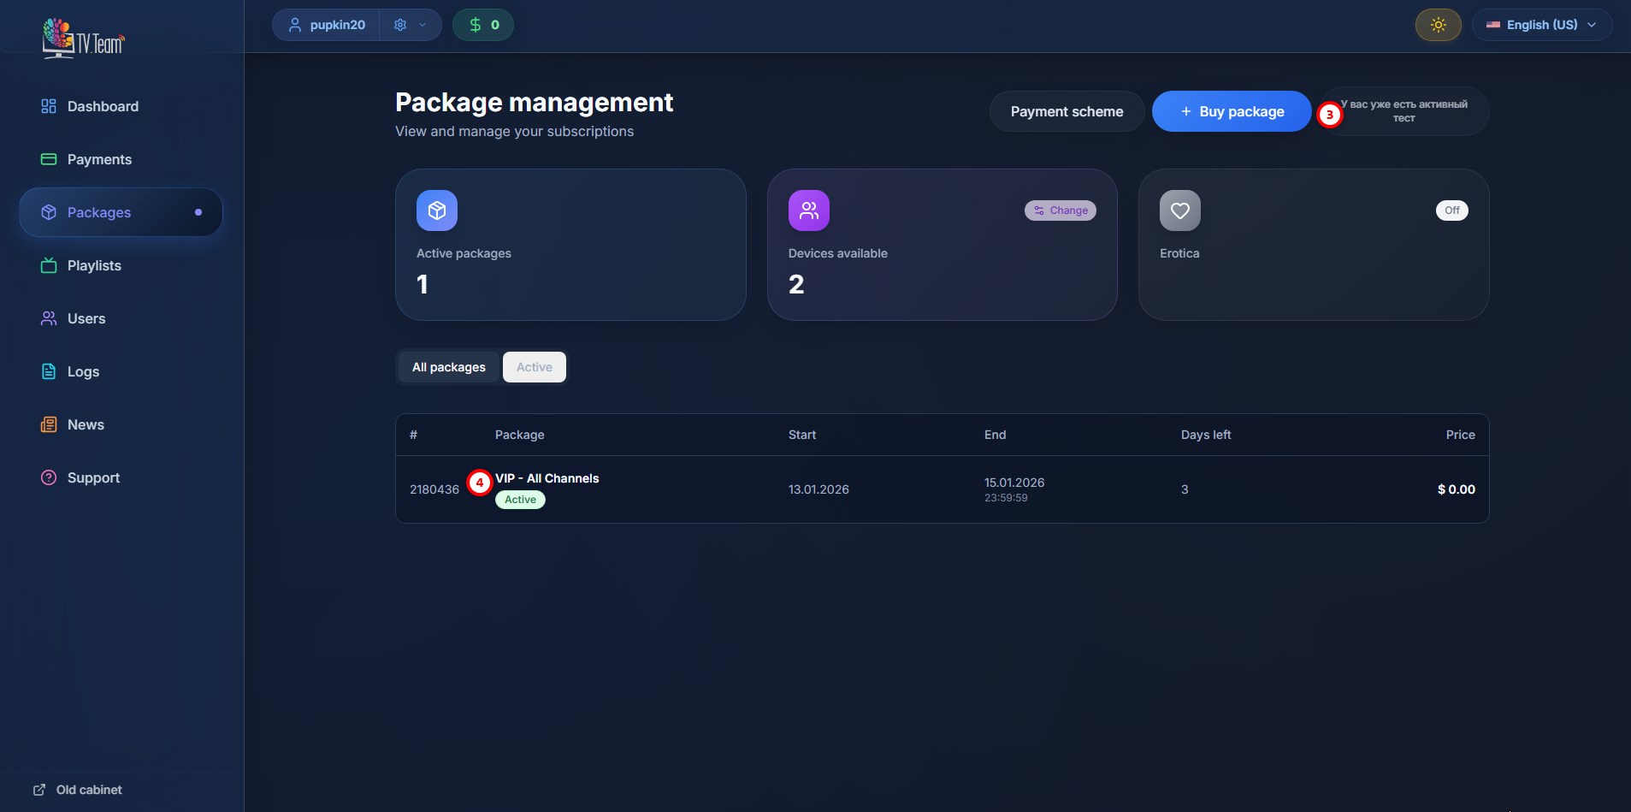Expand the settings gear dropdown

pos(410,25)
